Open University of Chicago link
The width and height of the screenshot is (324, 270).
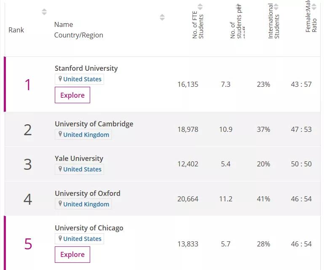[89, 228]
